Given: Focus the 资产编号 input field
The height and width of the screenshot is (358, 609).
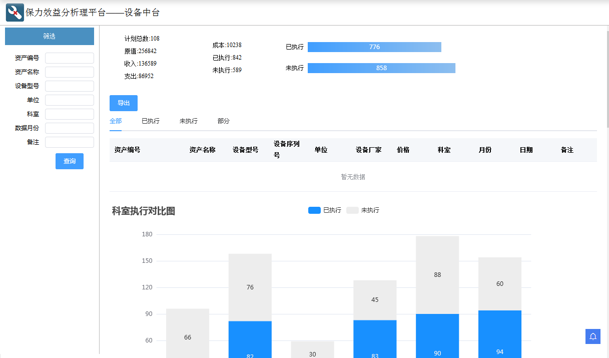Looking at the screenshot, I should (70, 58).
